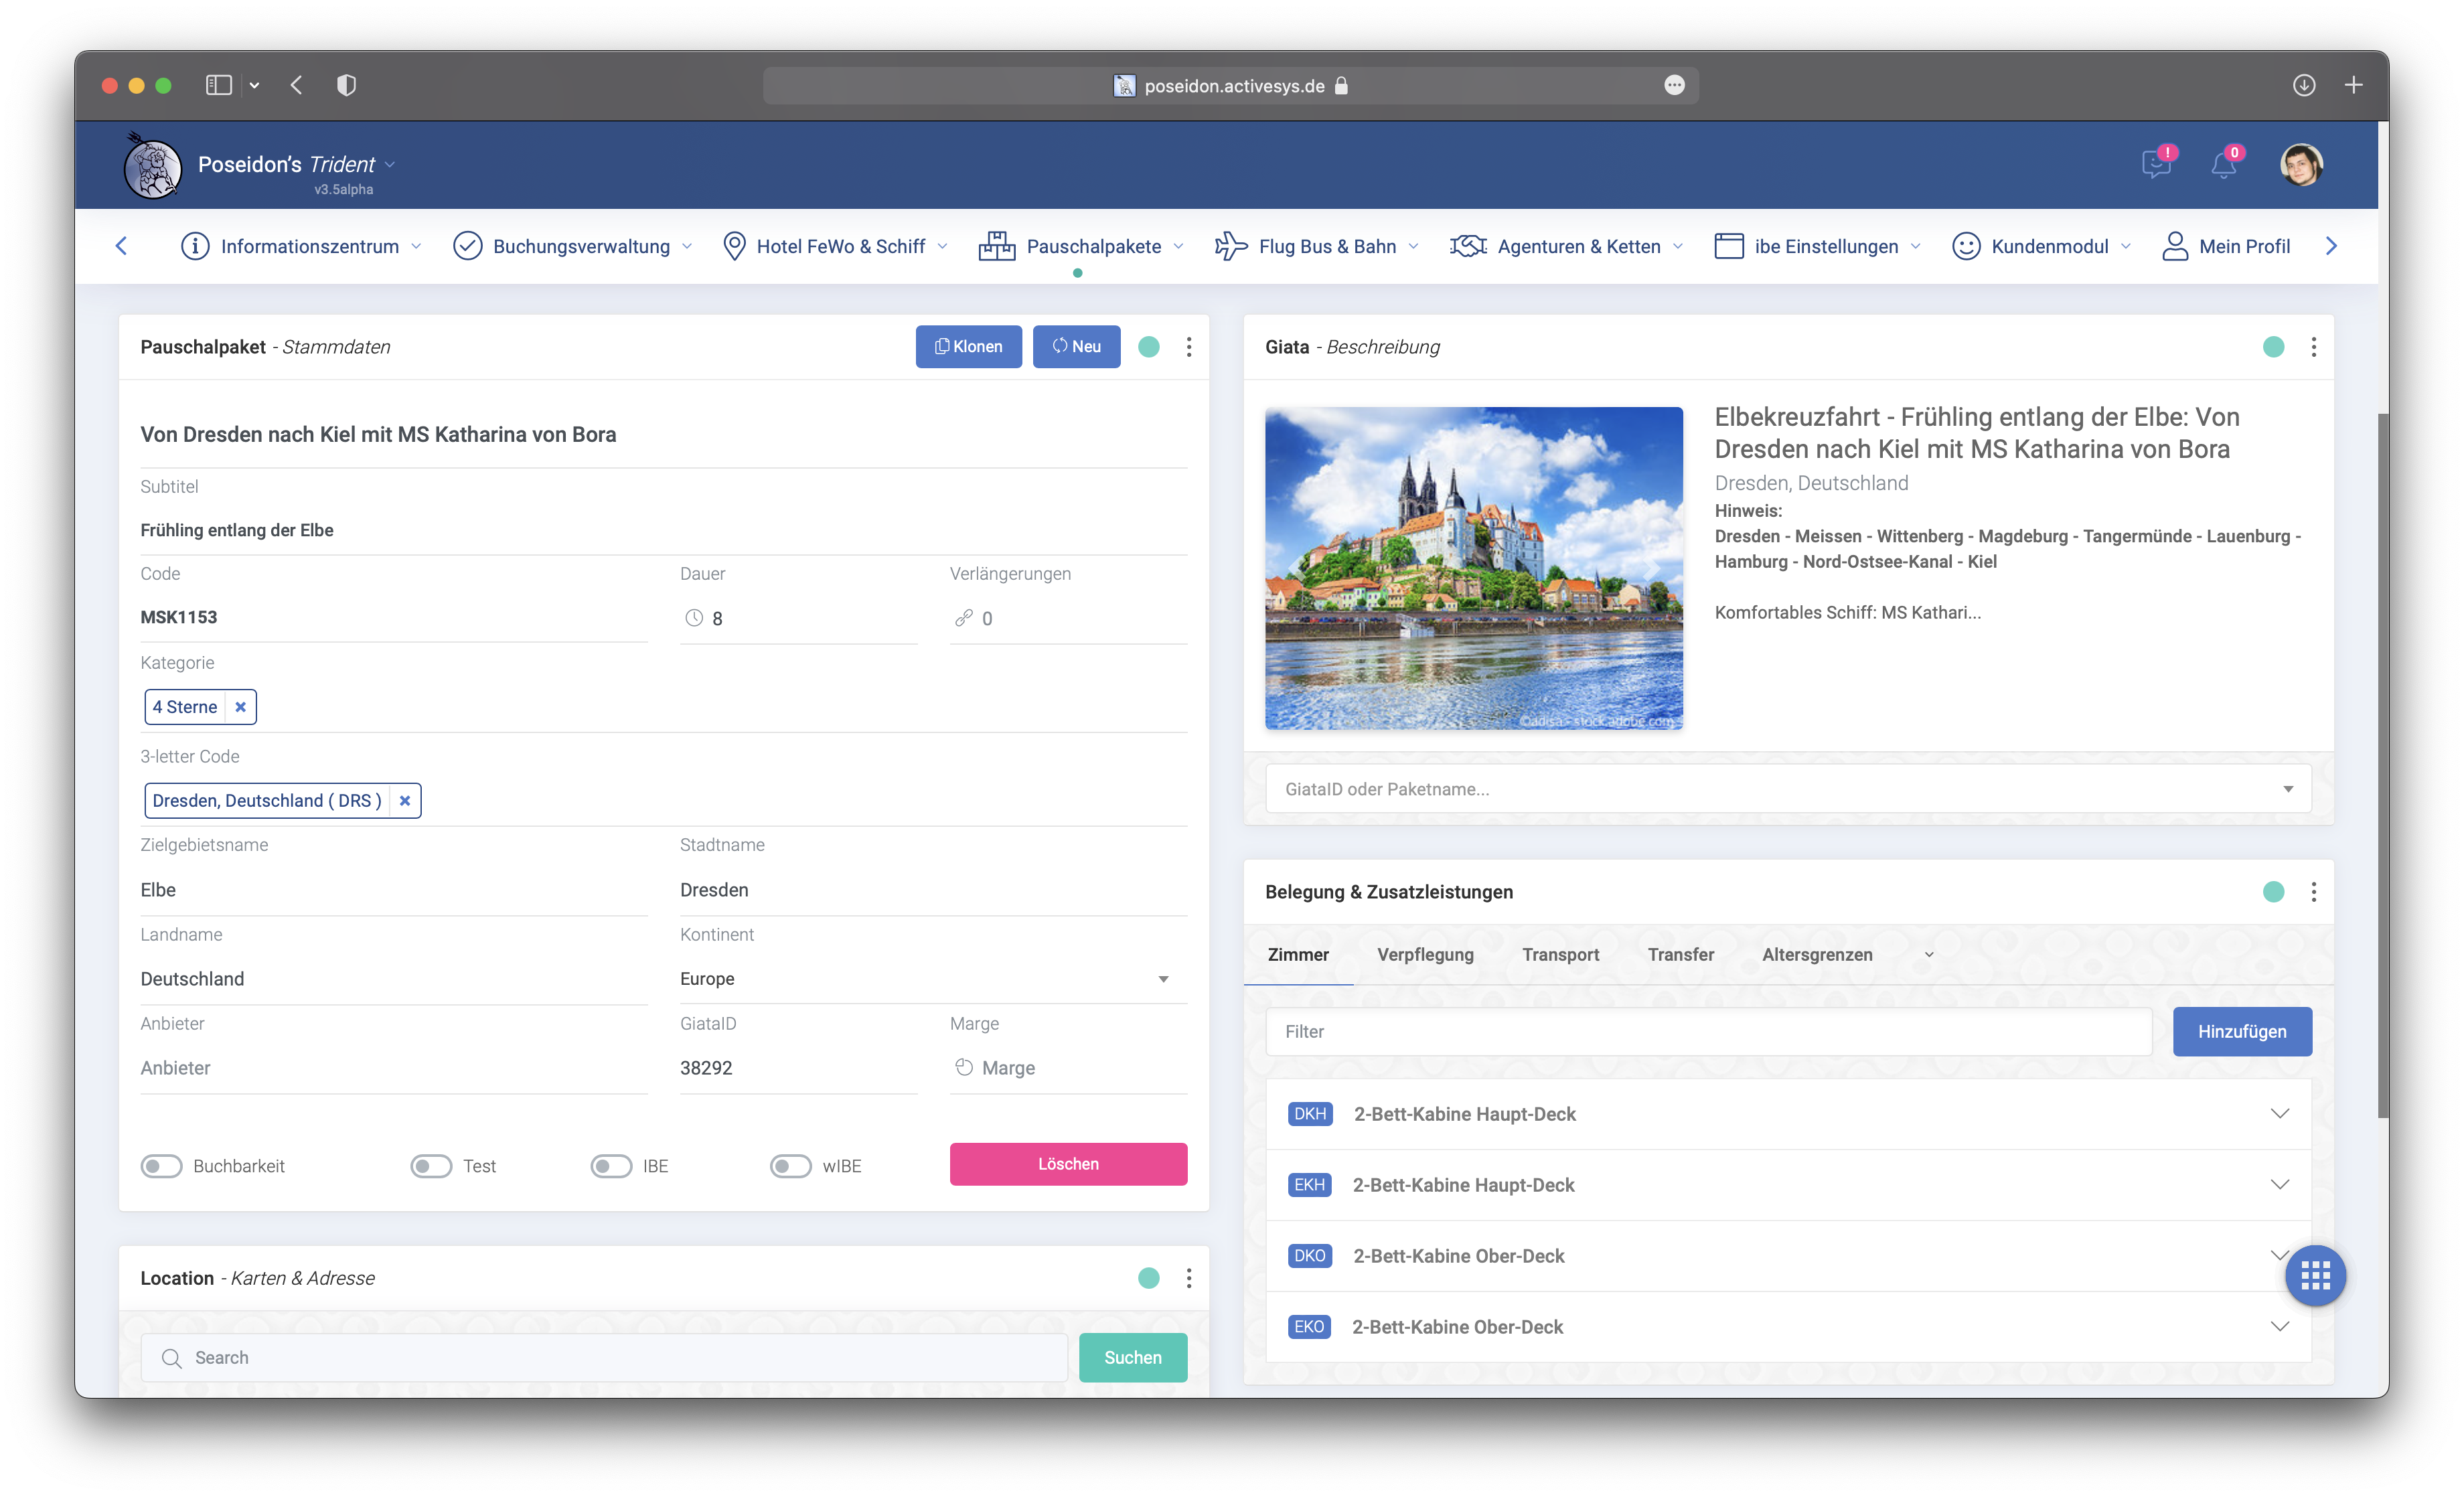Open the GiataID oder Paketname dropdown

coord(1788,789)
